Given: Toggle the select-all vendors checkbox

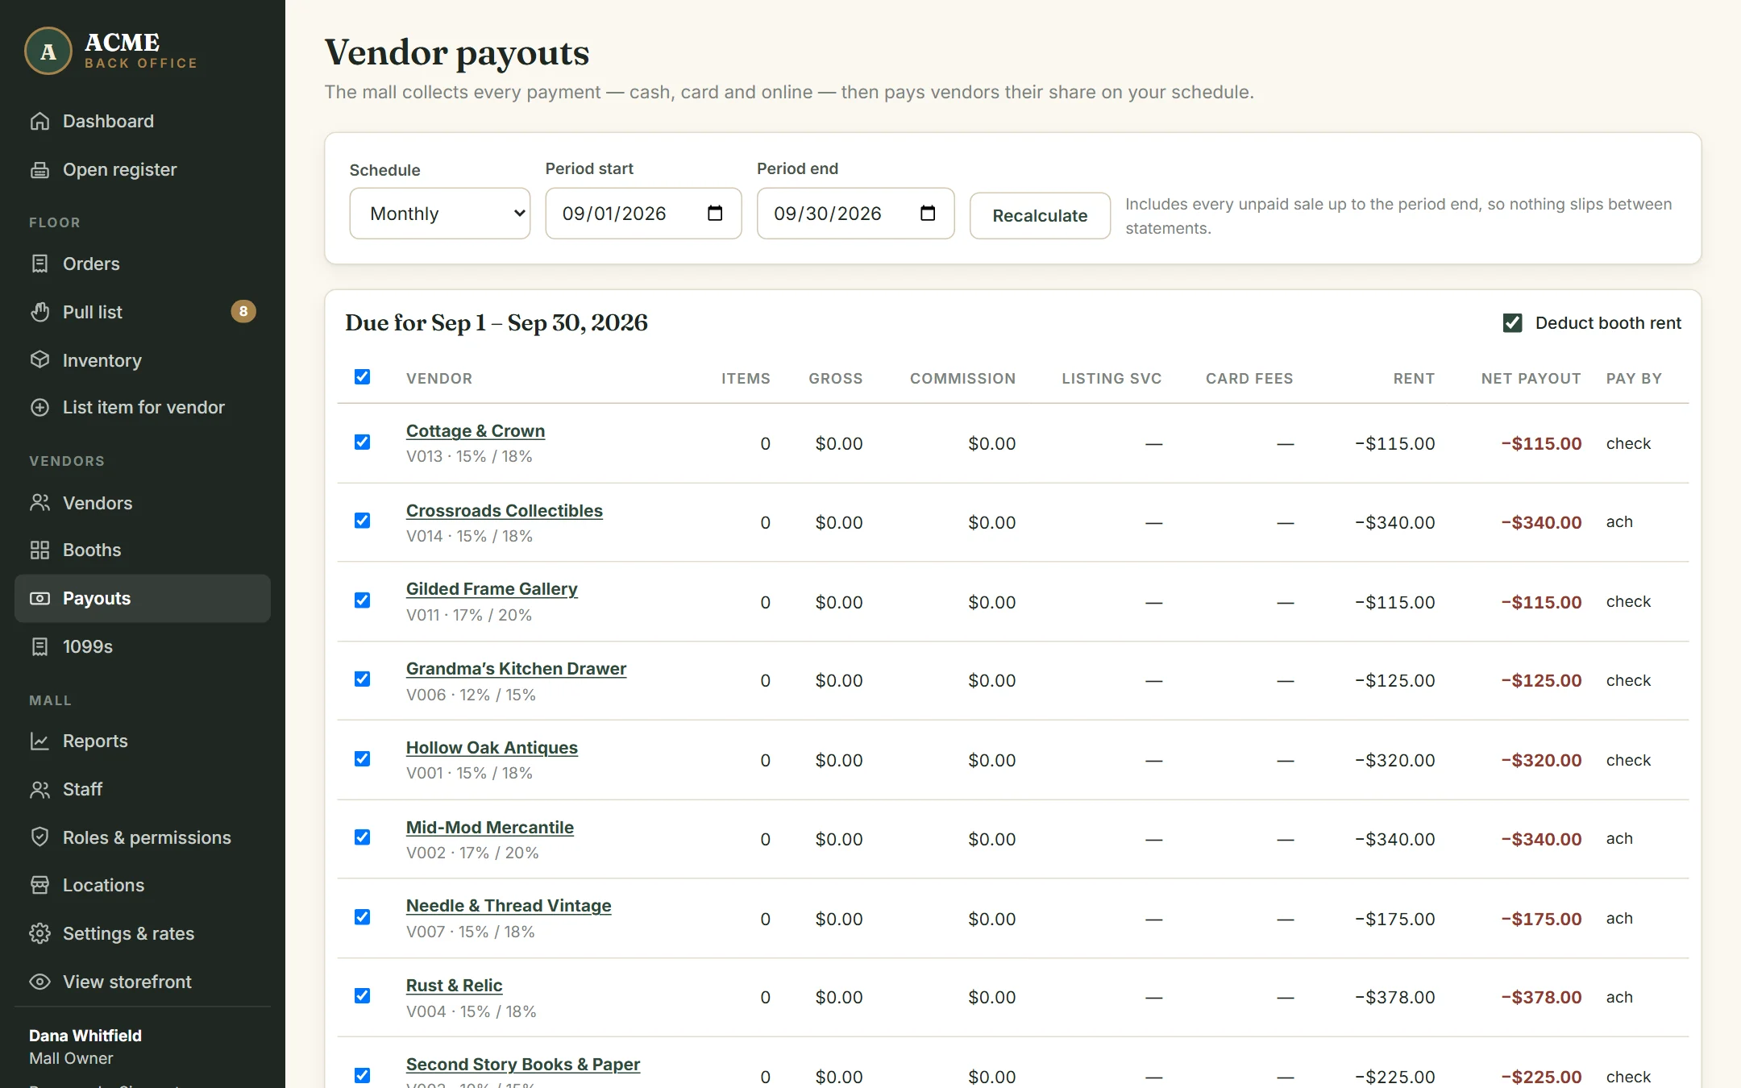Looking at the screenshot, I should (363, 376).
